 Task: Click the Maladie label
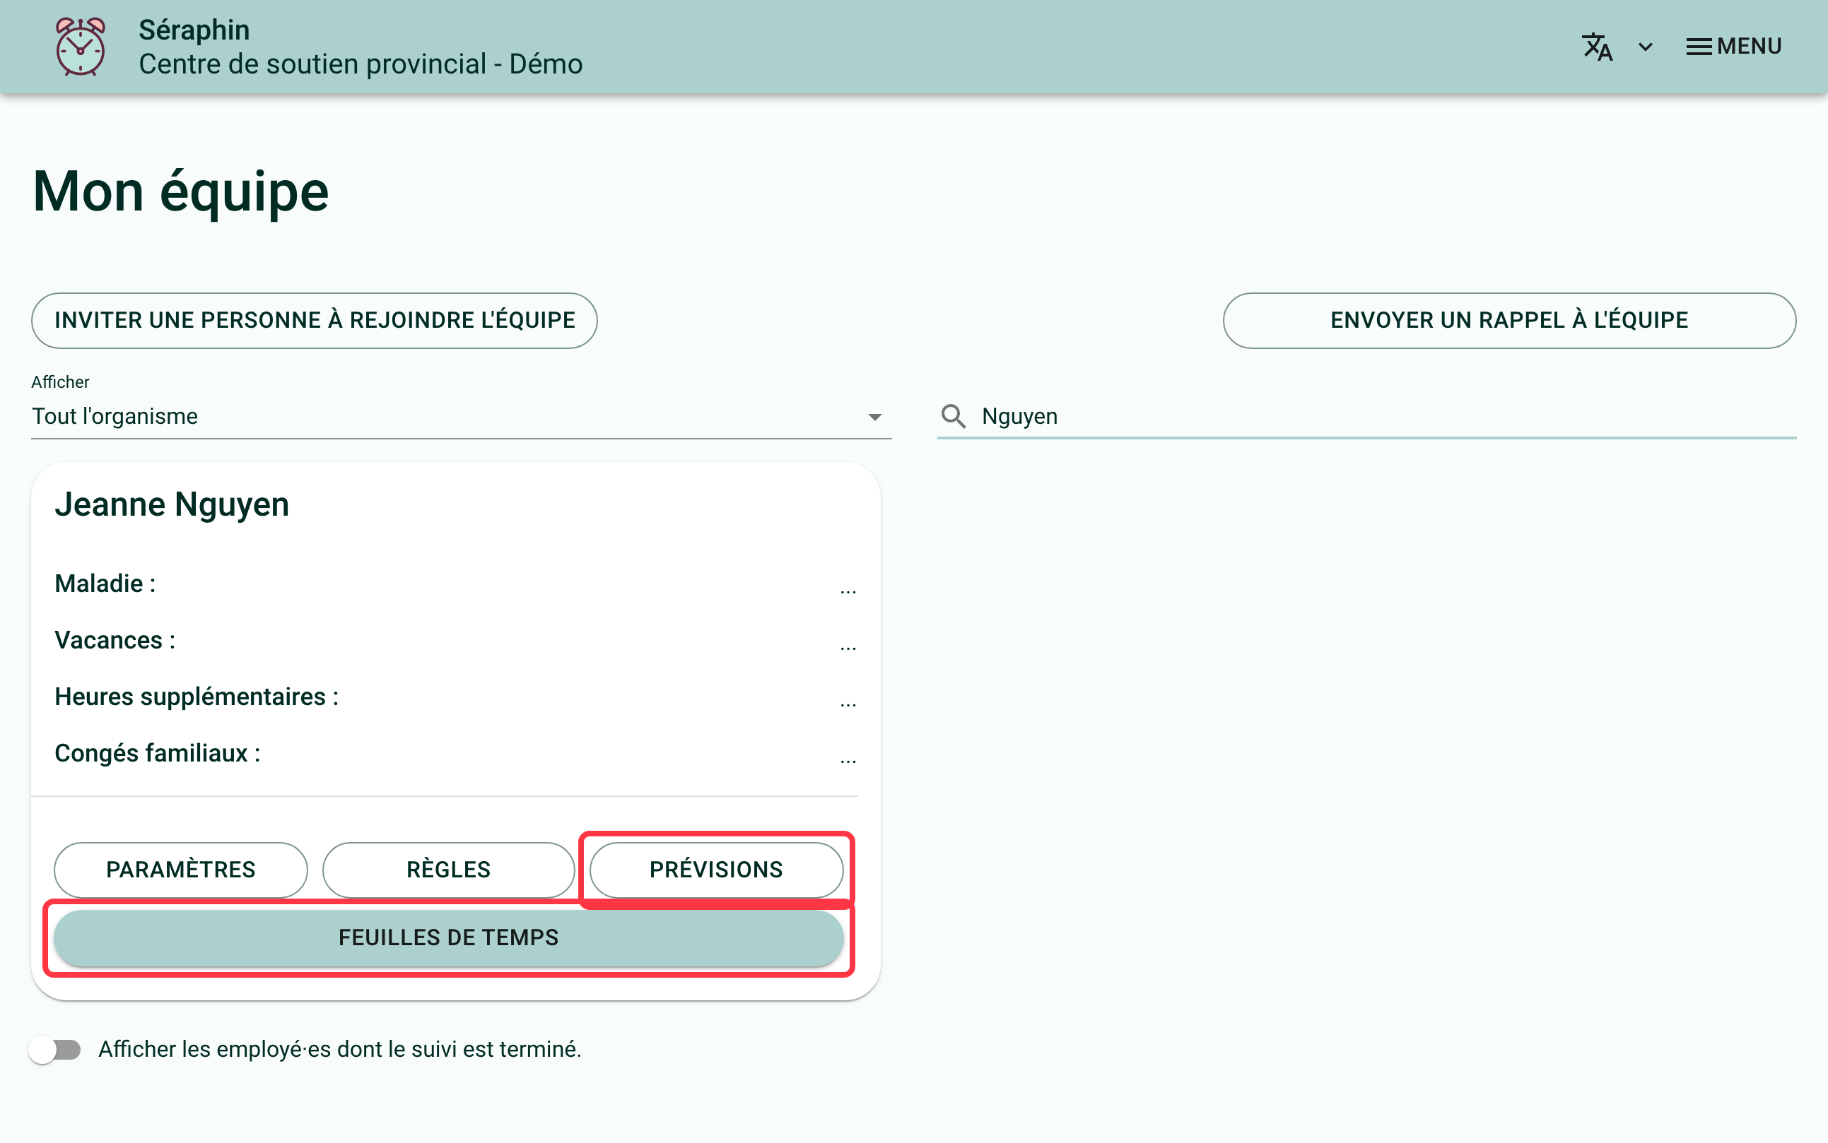point(105,584)
